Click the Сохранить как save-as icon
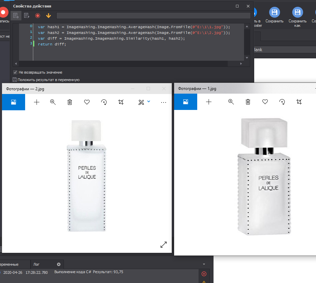Image resolution: width=316 pixels, height=283 pixels. point(297,12)
